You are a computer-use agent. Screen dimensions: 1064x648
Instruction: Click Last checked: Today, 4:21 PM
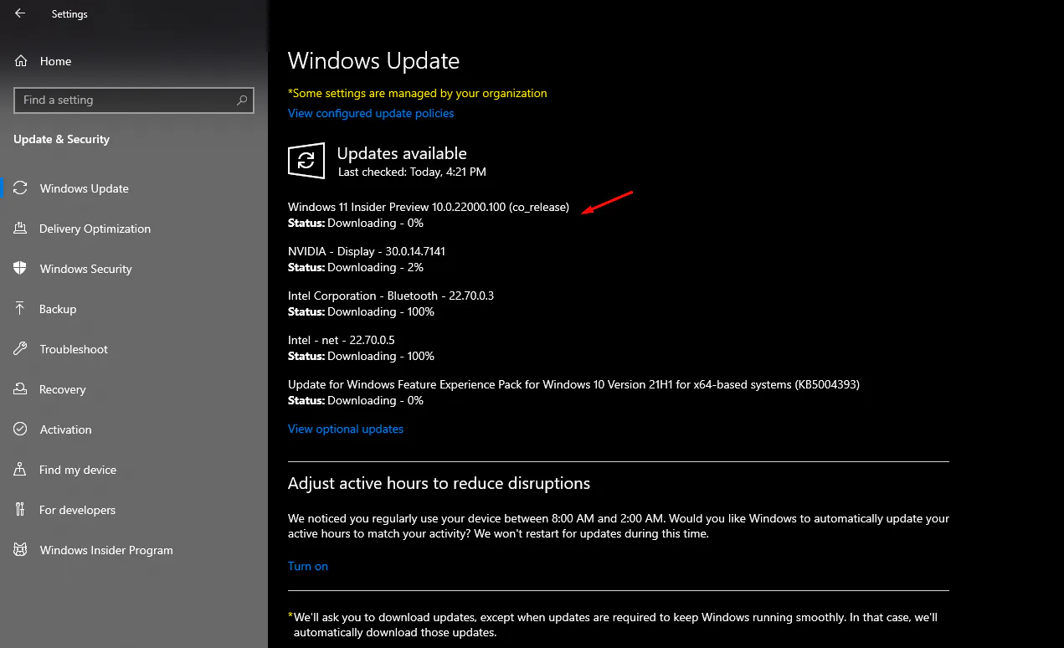click(412, 172)
